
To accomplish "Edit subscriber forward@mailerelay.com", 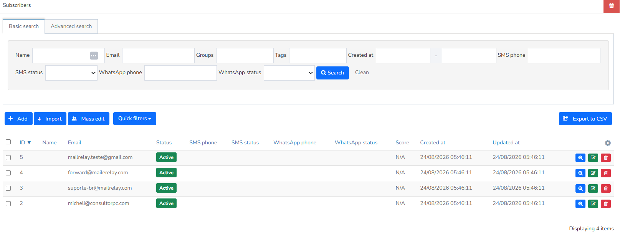I will pos(593,173).
